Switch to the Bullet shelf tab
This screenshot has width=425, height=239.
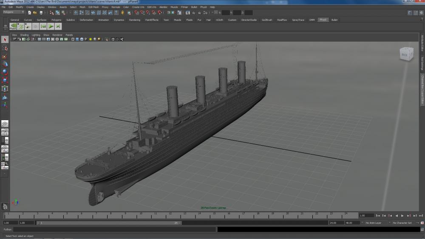click(x=334, y=20)
